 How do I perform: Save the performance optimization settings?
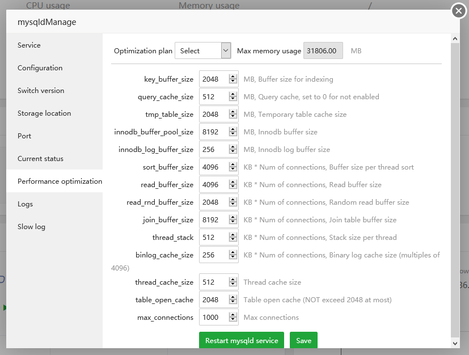303,341
